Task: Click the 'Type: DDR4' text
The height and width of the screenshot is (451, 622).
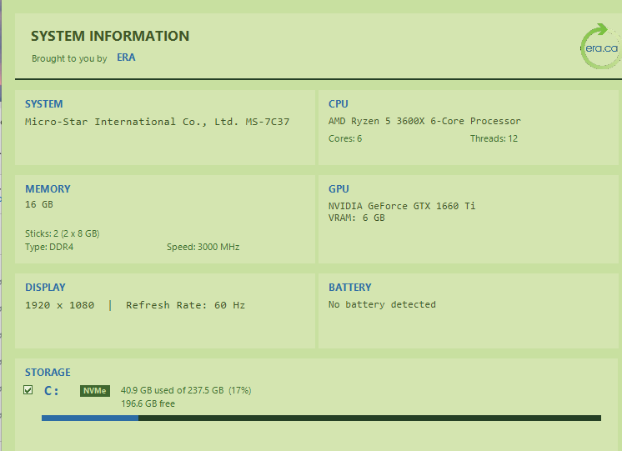Action: point(49,247)
